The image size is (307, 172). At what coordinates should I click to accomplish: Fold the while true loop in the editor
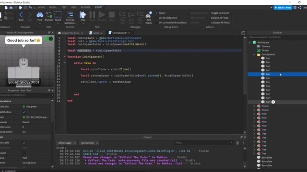coord(65,63)
